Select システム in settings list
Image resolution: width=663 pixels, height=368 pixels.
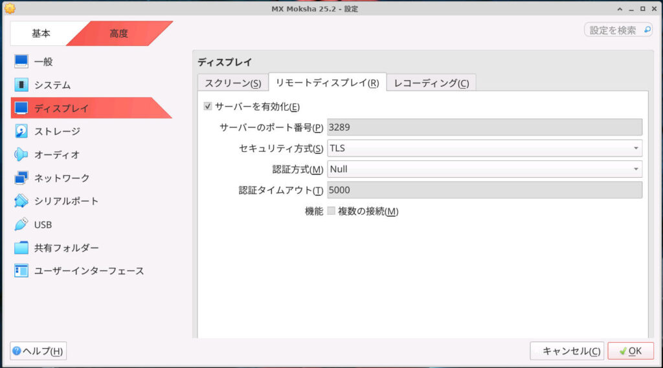click(91, 85)
